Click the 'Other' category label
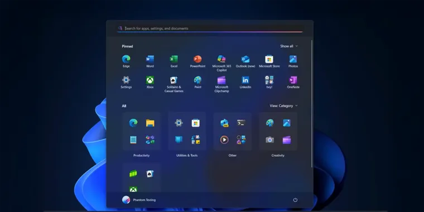 point(232,156)
